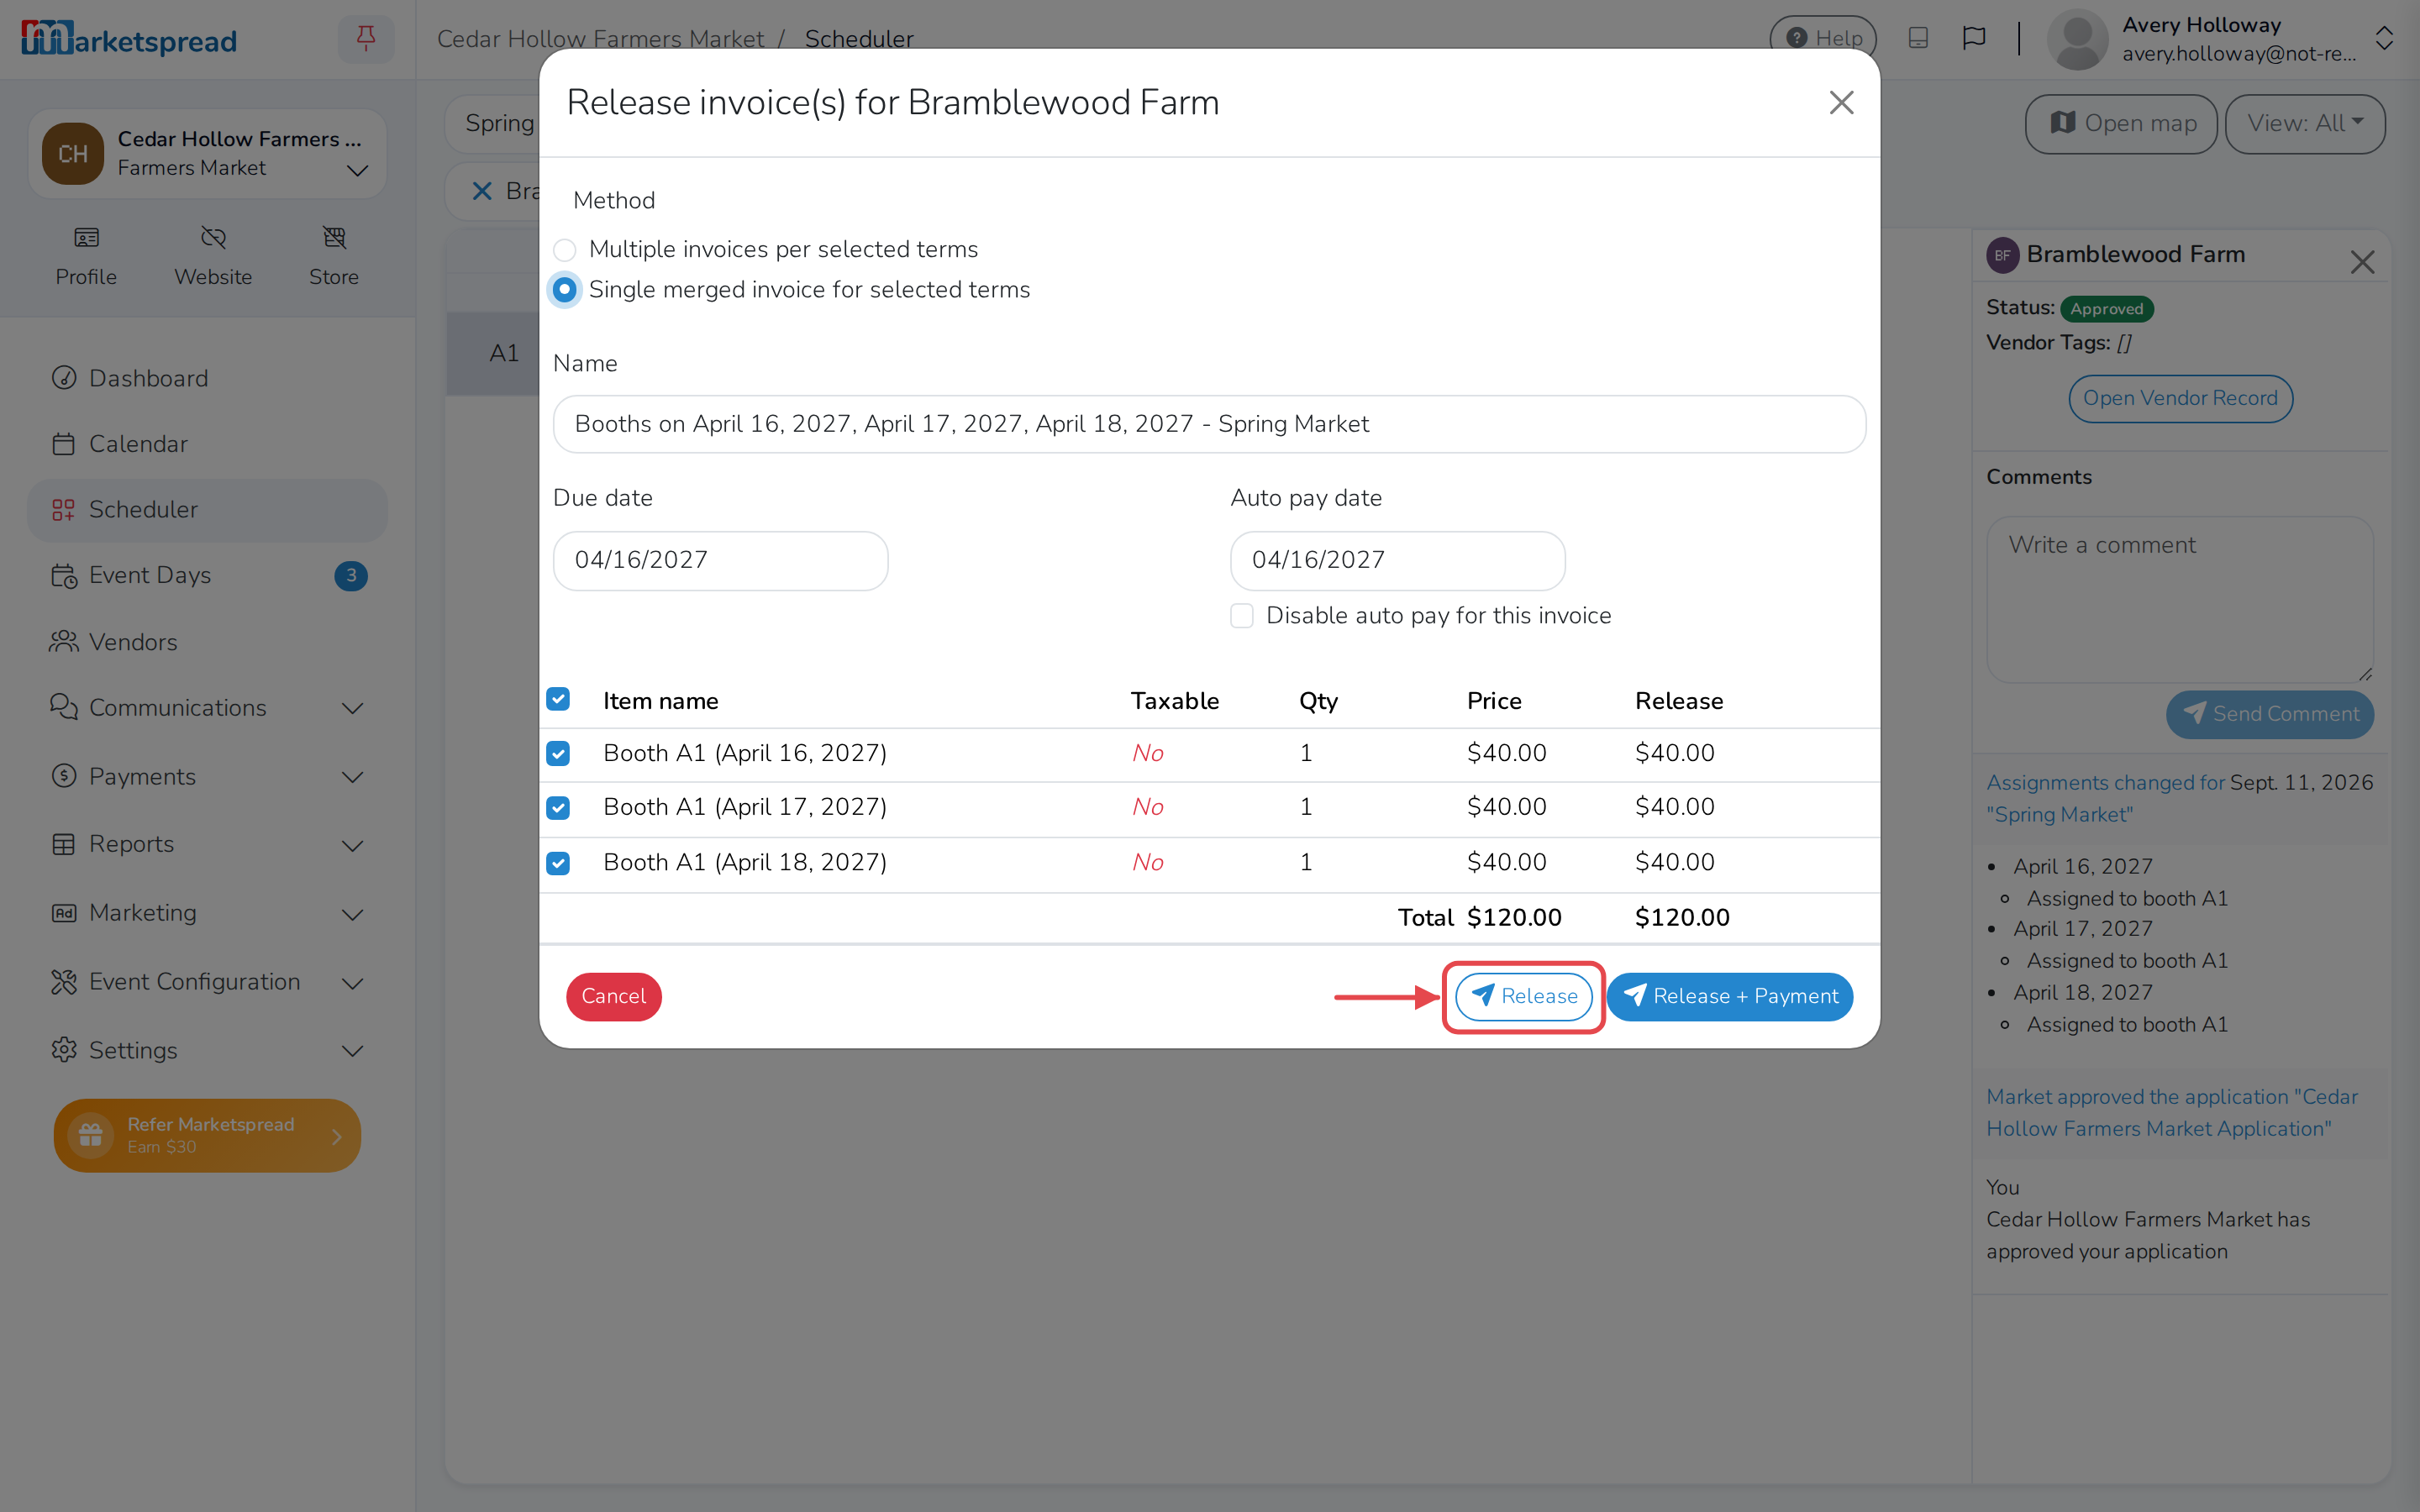This screenshot has width=2420, height=1512.
Task: Click the Auto pay date field
Action: (1397, 560)
